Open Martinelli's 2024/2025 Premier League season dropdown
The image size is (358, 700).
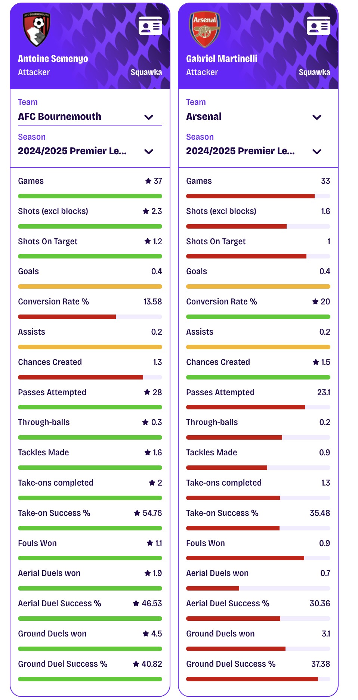click(x=258, y=151)
